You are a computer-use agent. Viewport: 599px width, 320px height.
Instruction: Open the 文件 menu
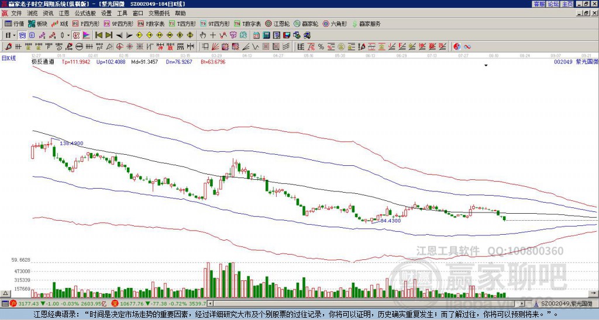tap(16, 13)
